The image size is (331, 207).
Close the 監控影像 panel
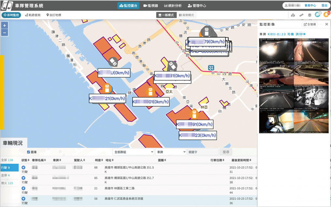pos(326,24)
